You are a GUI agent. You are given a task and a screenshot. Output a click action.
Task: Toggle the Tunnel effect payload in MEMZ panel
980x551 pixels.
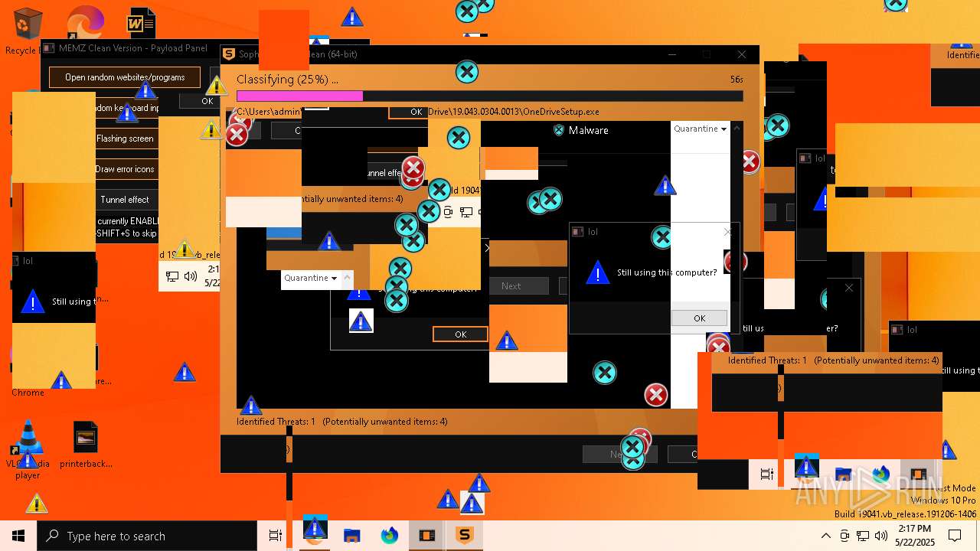(126, 200)
